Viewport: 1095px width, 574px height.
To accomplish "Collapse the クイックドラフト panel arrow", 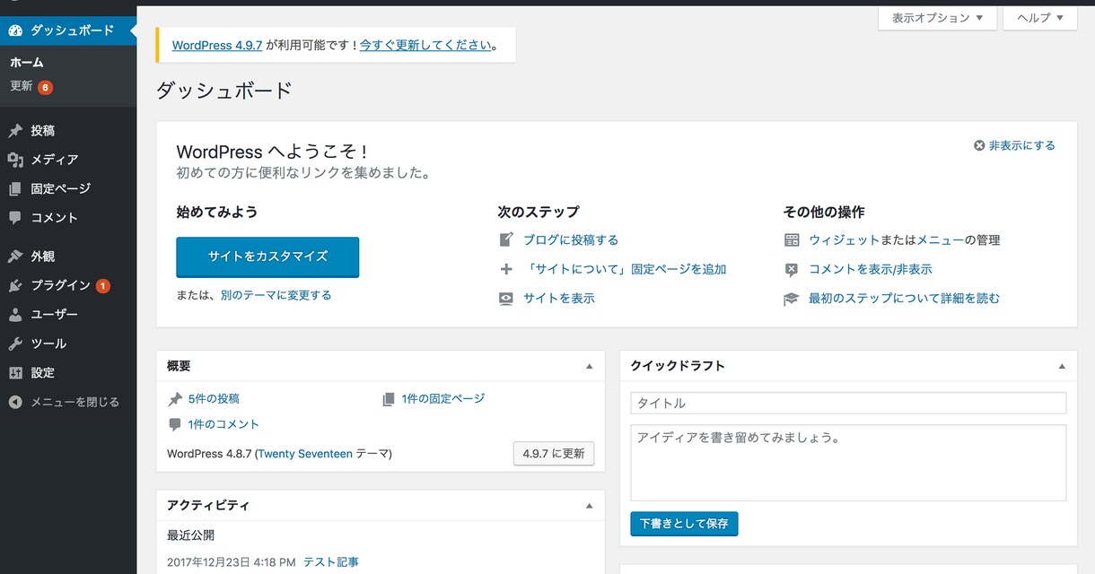I will tap(1062, 366).
